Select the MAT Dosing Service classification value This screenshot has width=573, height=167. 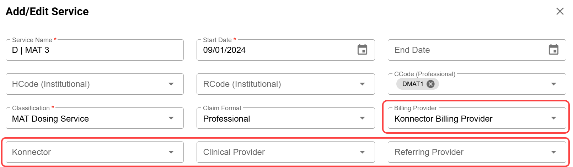(x=50, y=119)
